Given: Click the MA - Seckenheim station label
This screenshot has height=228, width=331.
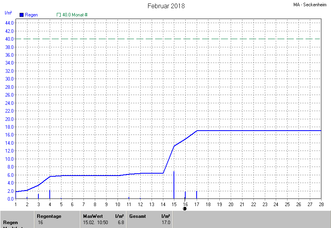Looking at the screenshot, I should tap(310, 5).
